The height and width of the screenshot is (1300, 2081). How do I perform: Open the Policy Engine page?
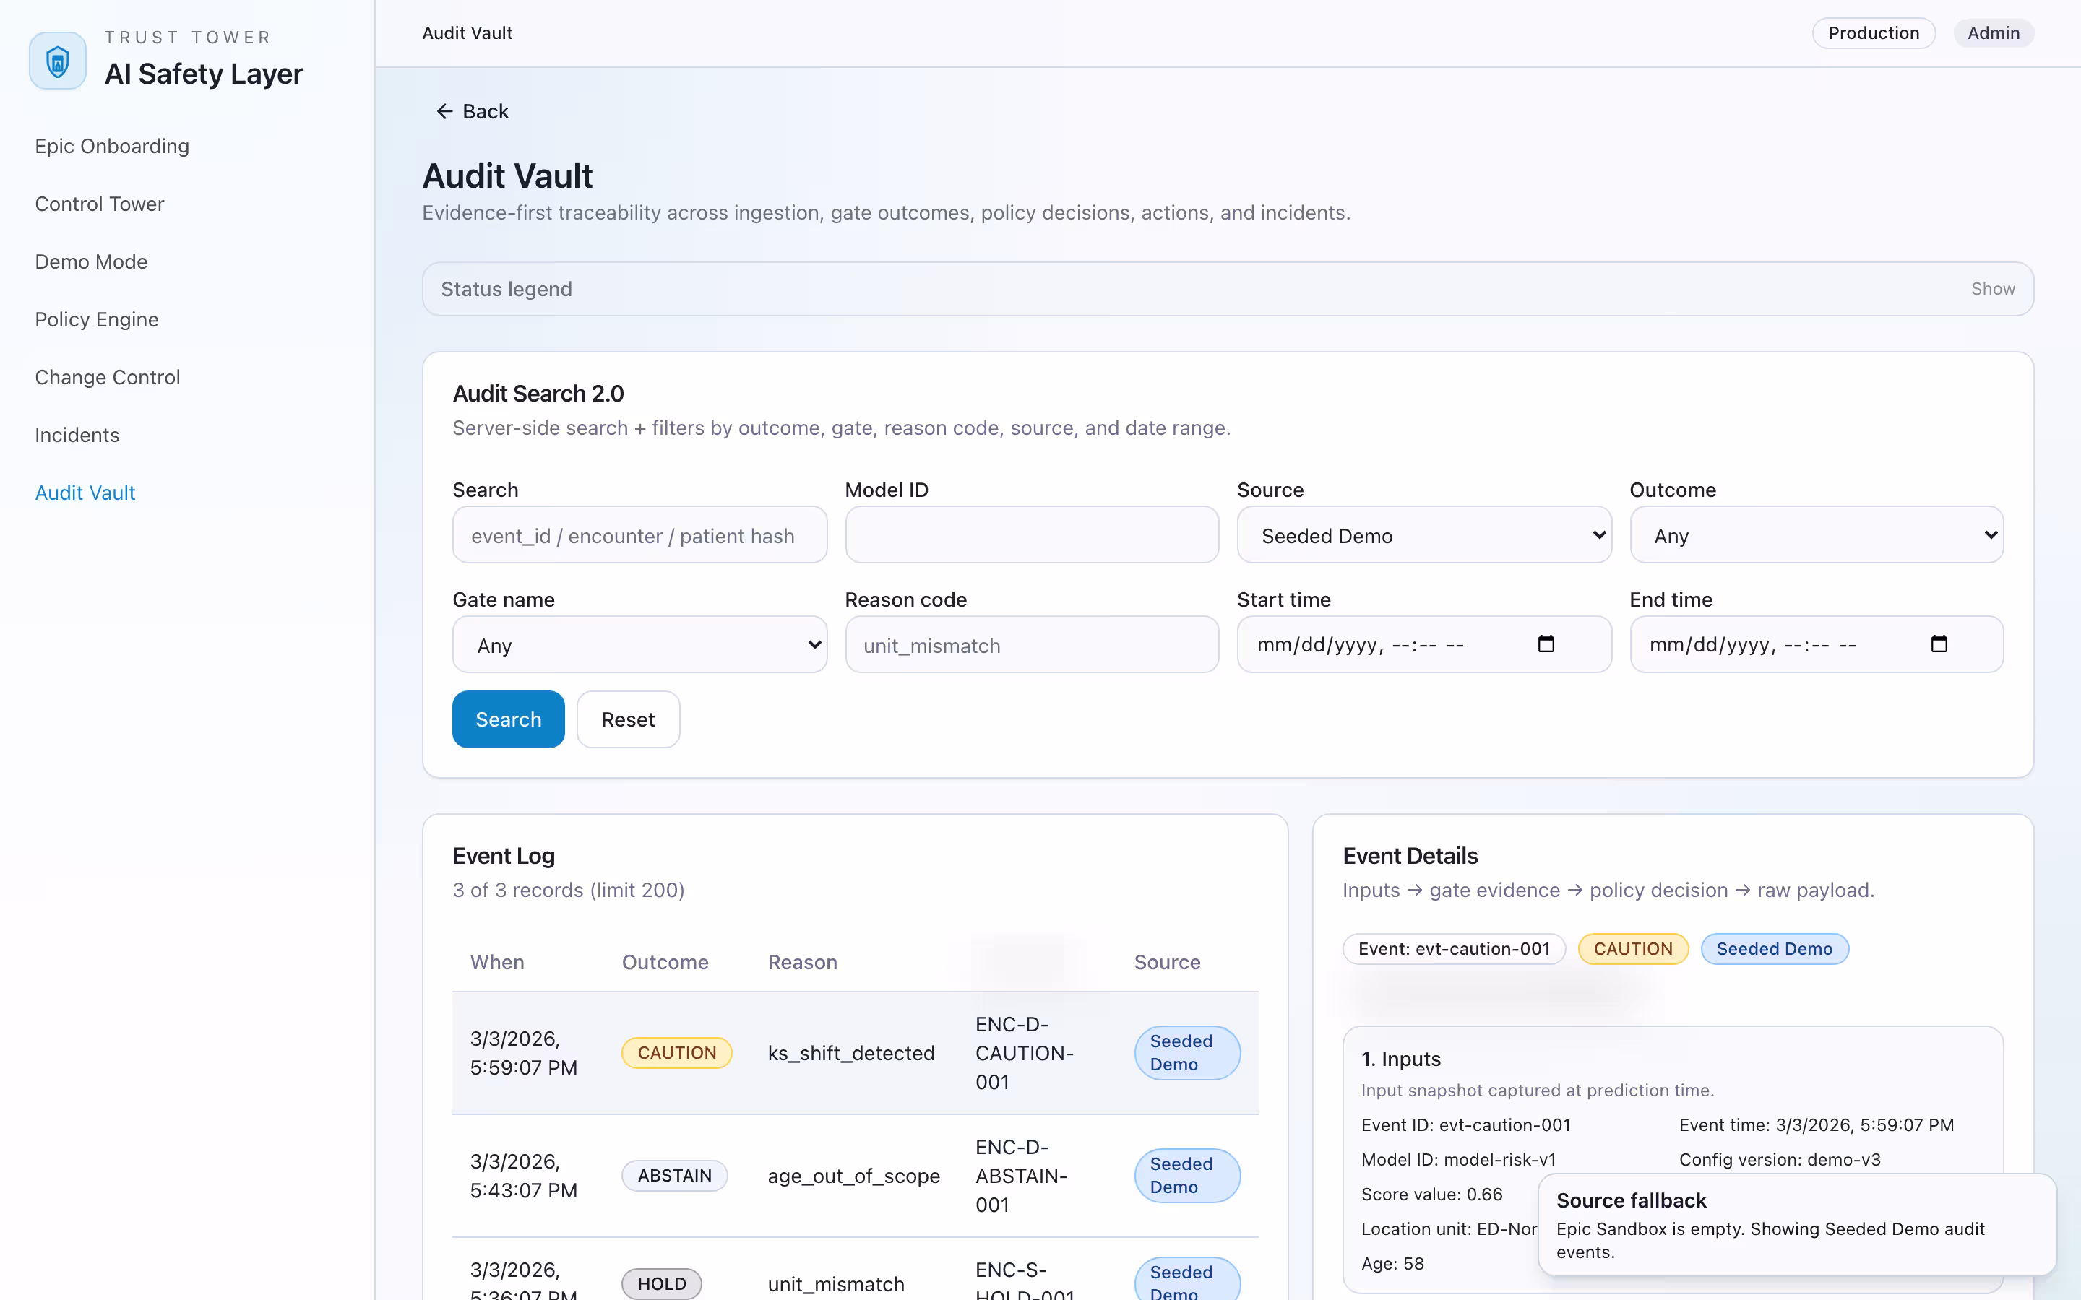click(x=96, y=319)
